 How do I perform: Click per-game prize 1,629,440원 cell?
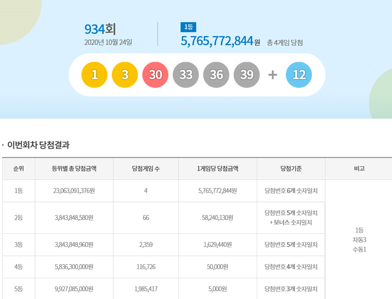217,245
